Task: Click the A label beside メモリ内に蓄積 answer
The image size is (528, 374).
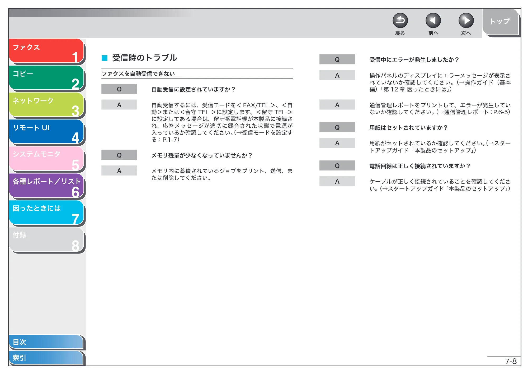Action: coord(119,171)
